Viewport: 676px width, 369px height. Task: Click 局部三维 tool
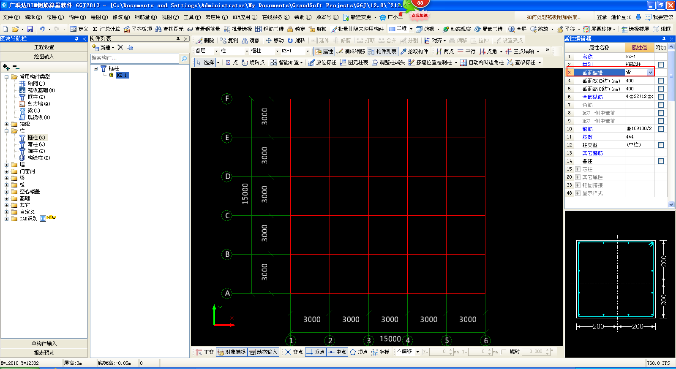tap(488, 29)
